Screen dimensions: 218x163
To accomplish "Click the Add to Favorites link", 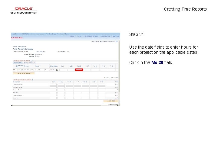I will pyautogui.click(x=105, y=36).
